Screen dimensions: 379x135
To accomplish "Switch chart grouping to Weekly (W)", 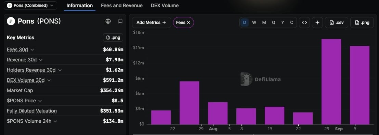I will [x=254, y=22].
